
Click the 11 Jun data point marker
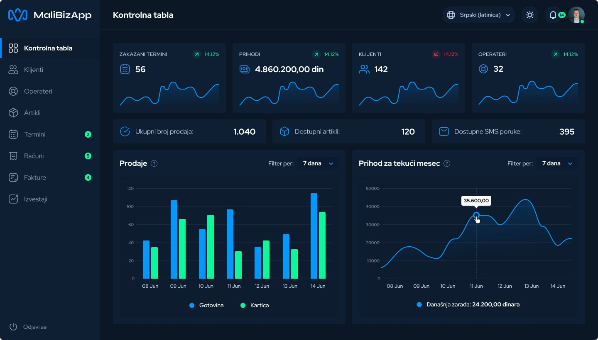(x=476, y=215)
